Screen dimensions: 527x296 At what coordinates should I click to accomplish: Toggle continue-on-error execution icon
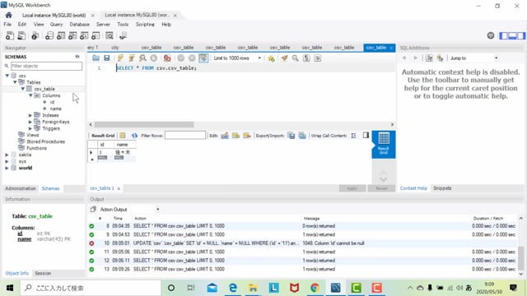167,58
